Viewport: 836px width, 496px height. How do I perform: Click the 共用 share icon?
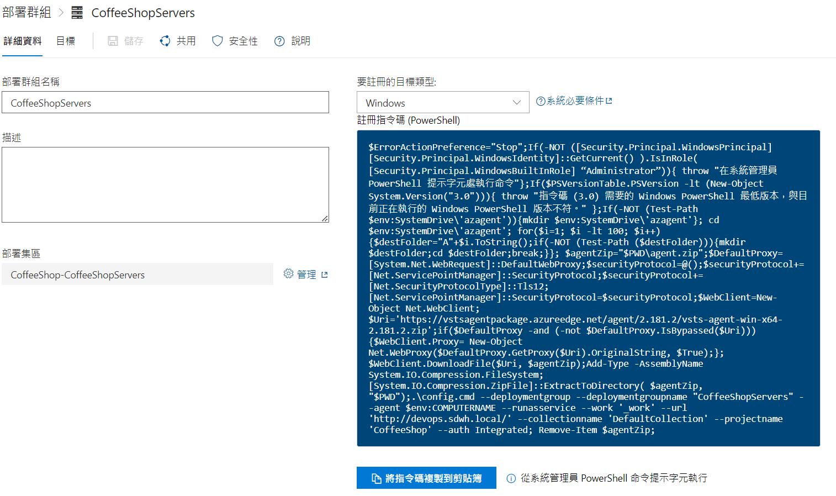point(165,41)
